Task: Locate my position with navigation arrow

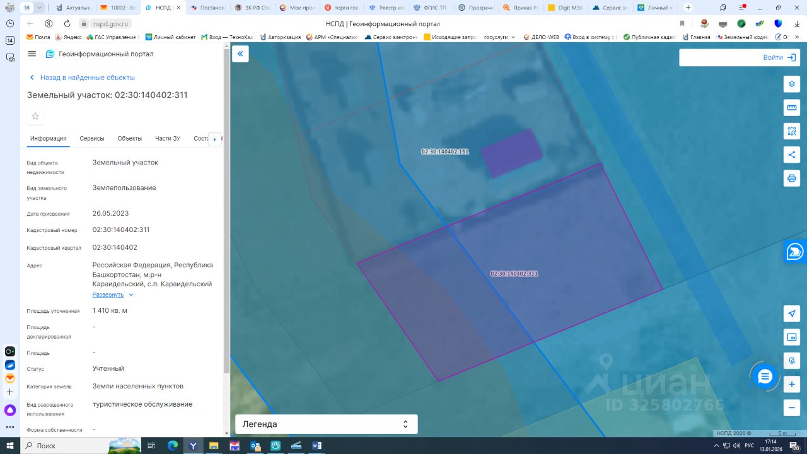Action: point(792,314)
